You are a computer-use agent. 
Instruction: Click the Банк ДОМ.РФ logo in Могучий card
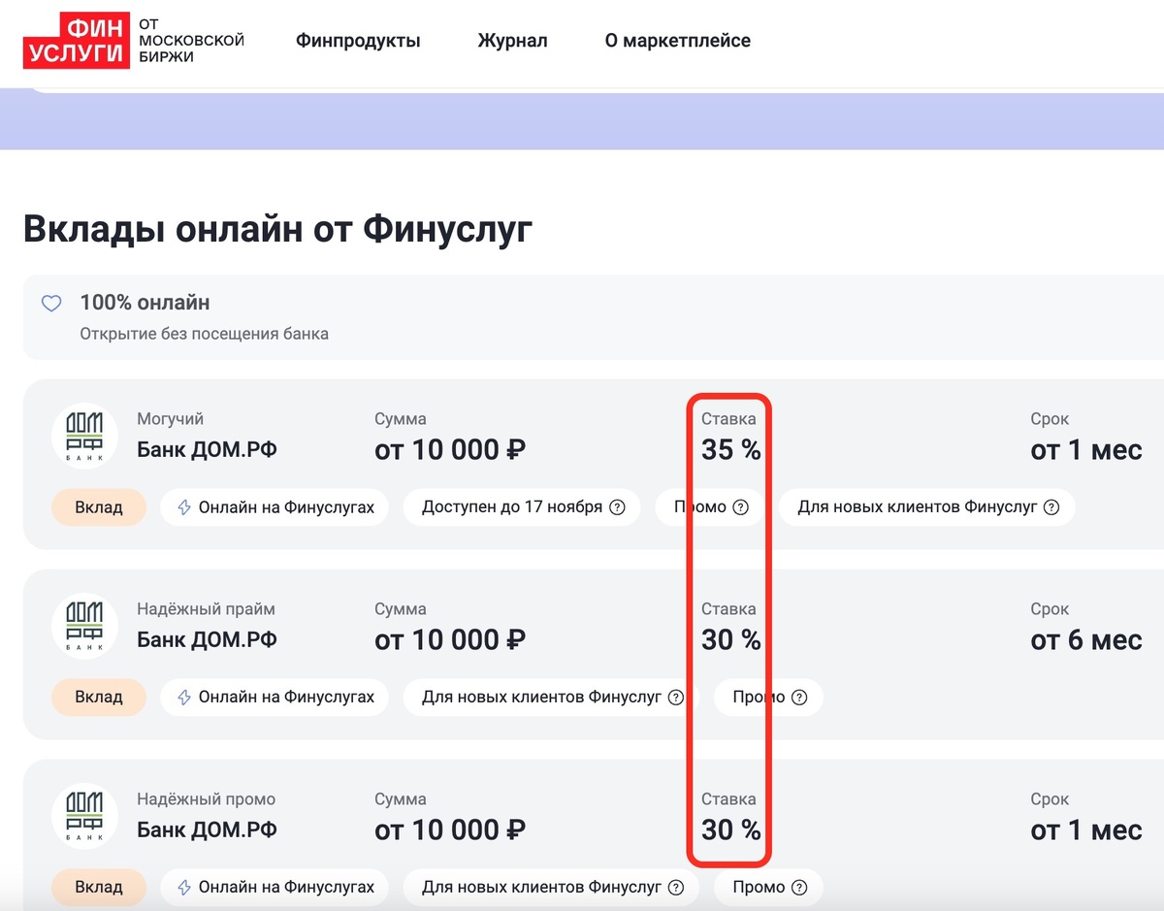(84, 436)
